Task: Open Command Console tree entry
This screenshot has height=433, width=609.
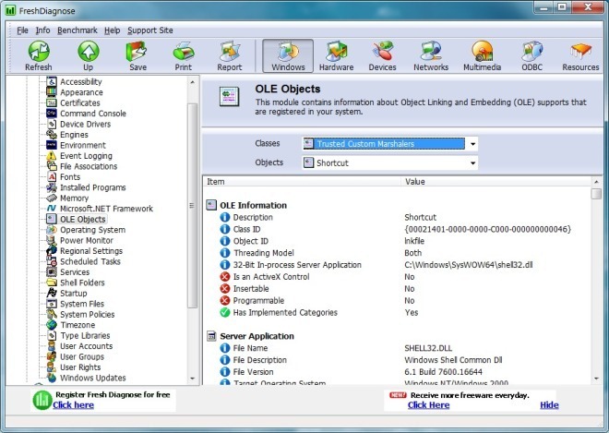Action: click(x=93, y=114)
